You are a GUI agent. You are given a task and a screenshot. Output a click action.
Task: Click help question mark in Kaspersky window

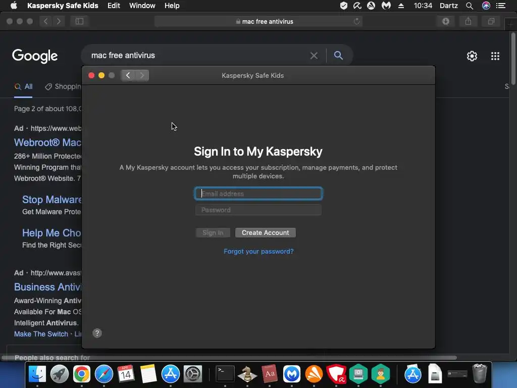97,333
